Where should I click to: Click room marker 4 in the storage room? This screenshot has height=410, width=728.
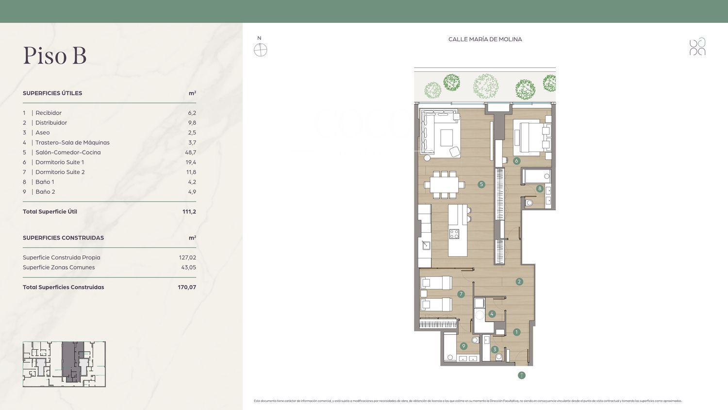(x=492, y=314)
